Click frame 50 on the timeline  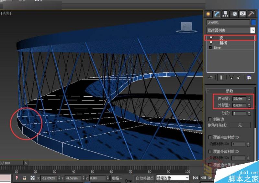[92, 171]
